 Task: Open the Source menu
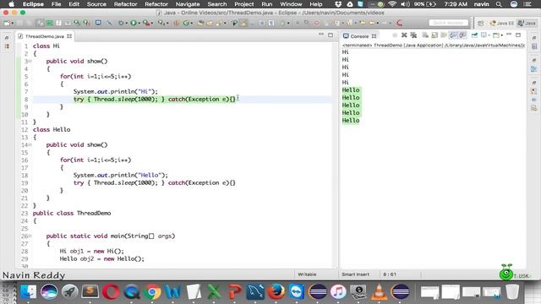click(96, 4)
